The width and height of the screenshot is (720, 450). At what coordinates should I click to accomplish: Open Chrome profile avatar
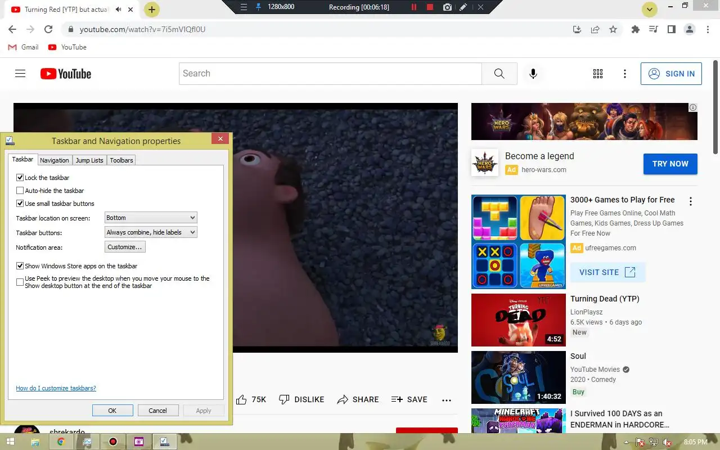tap(690, 29)
